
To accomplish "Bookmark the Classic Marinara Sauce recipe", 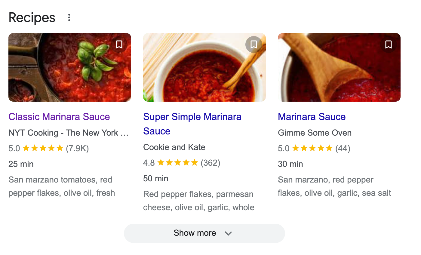I will (x=119, y=45).
